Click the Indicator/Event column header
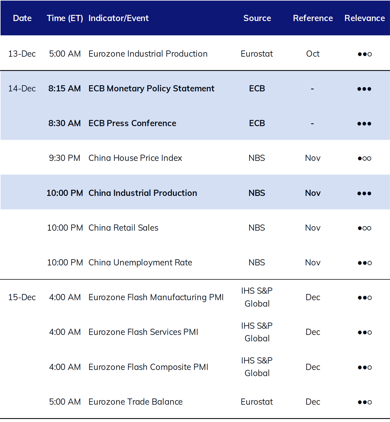 (119, 18)
